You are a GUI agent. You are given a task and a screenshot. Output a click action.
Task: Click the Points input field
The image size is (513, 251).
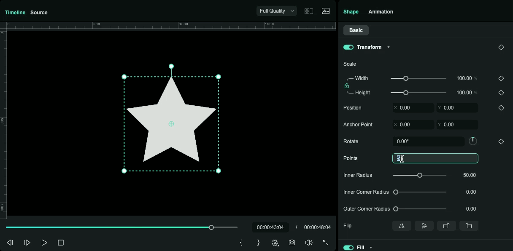pos(435,158)
